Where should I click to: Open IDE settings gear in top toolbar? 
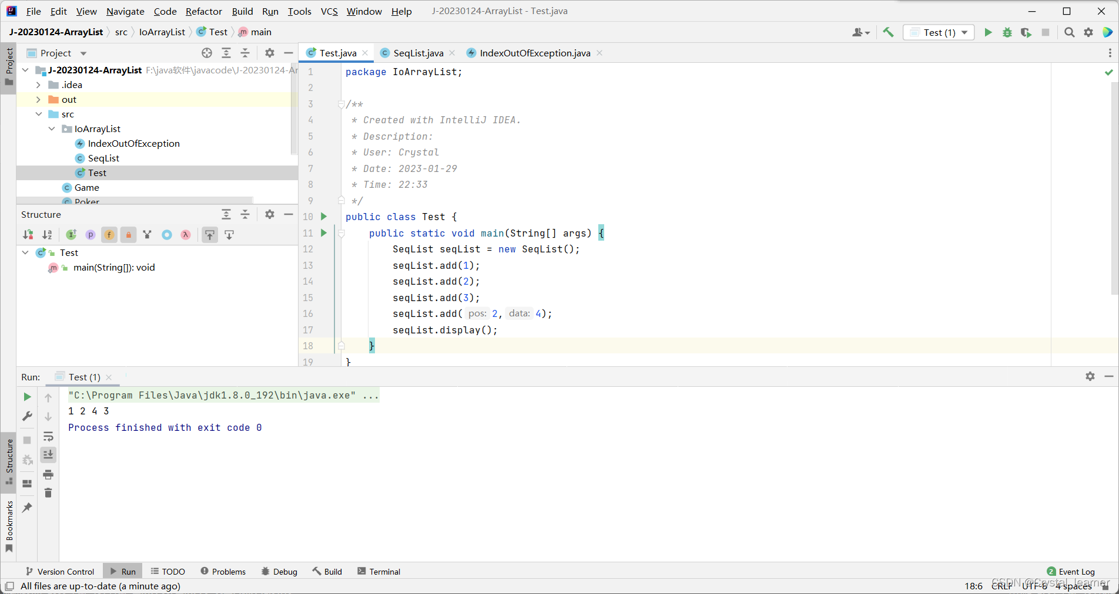click(1088, 32)
